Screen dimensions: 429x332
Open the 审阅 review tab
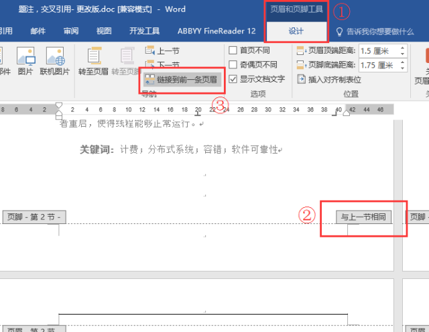[71, 31]
